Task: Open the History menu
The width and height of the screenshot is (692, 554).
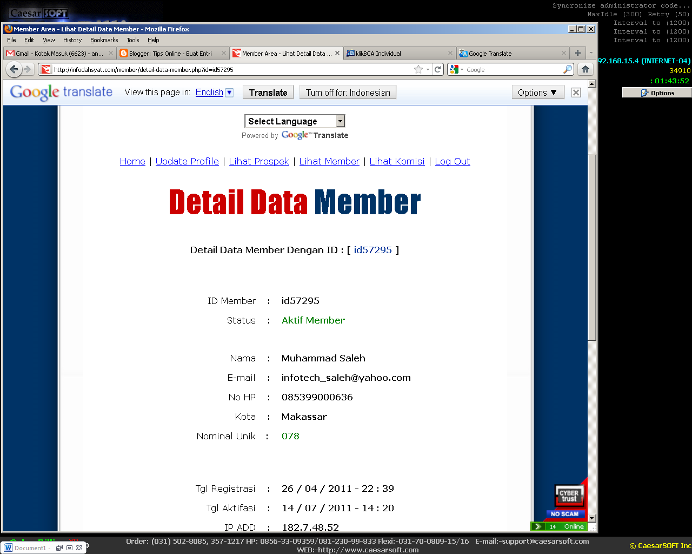Action: 72,40
